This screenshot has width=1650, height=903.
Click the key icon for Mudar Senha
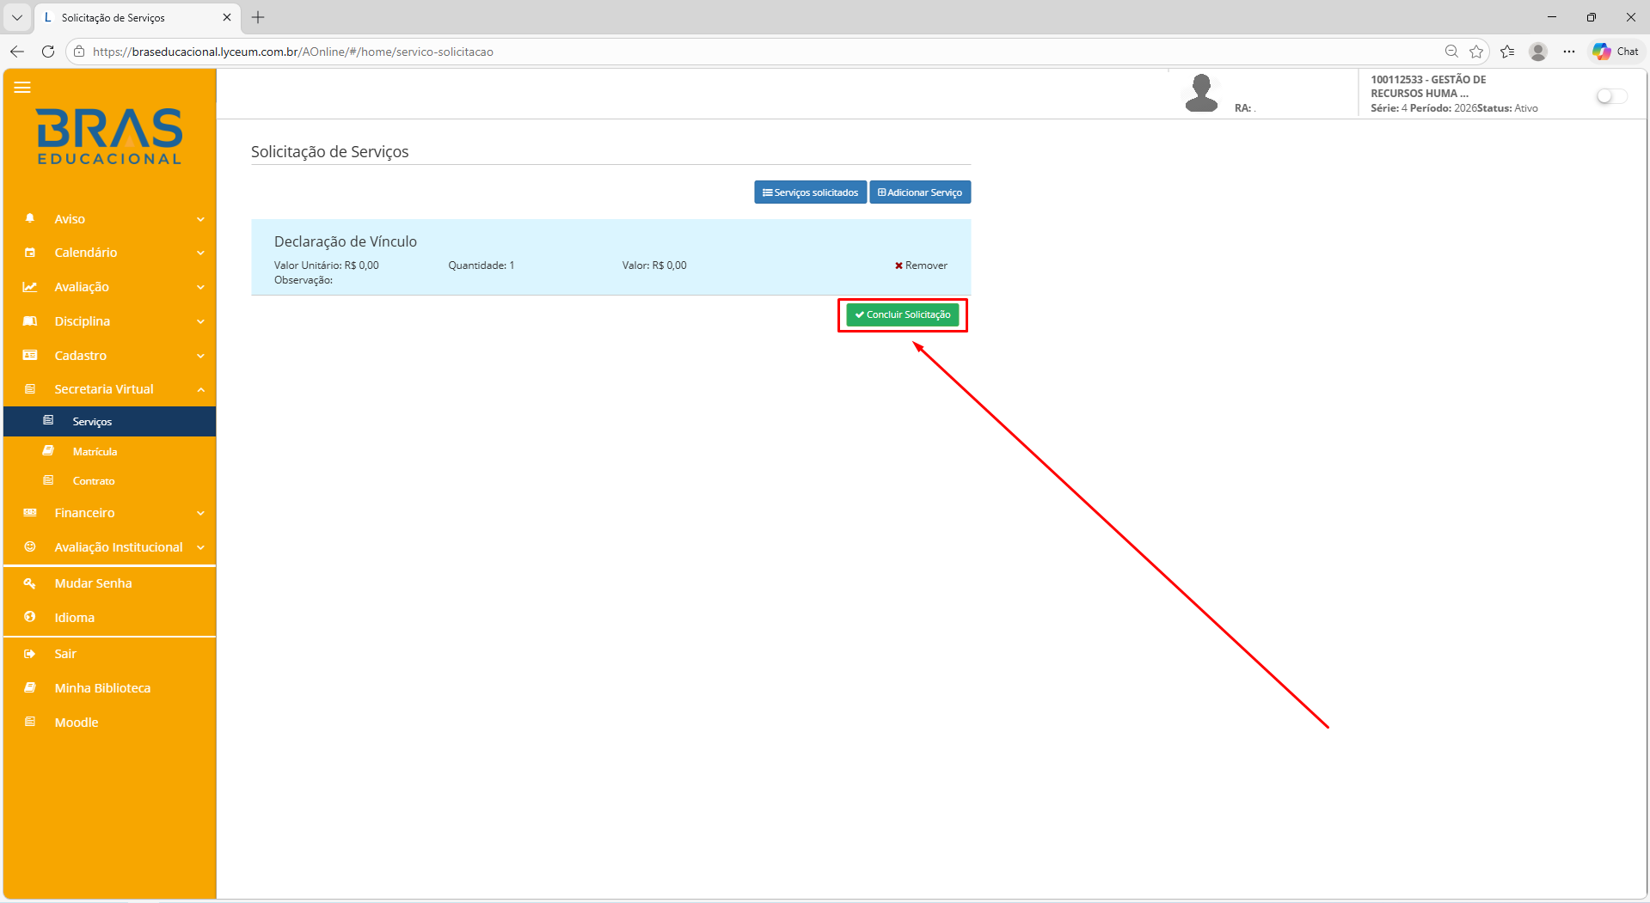click(x=30, y=583)
